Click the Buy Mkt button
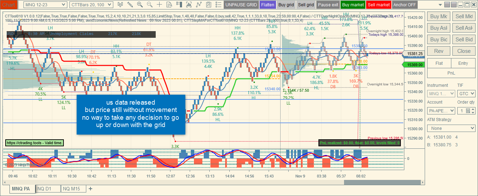Screen dimensions: 478x196 (439, 16)
